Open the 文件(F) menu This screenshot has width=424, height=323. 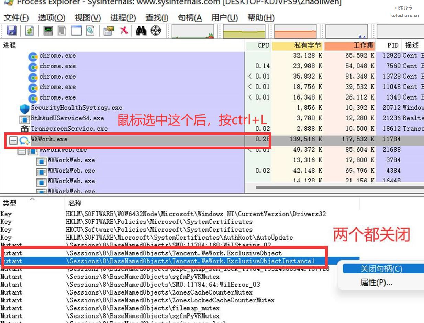click(16, 18)
